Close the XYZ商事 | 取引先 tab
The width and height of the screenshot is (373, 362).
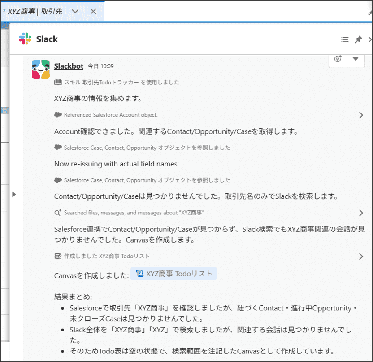[93, 11]
